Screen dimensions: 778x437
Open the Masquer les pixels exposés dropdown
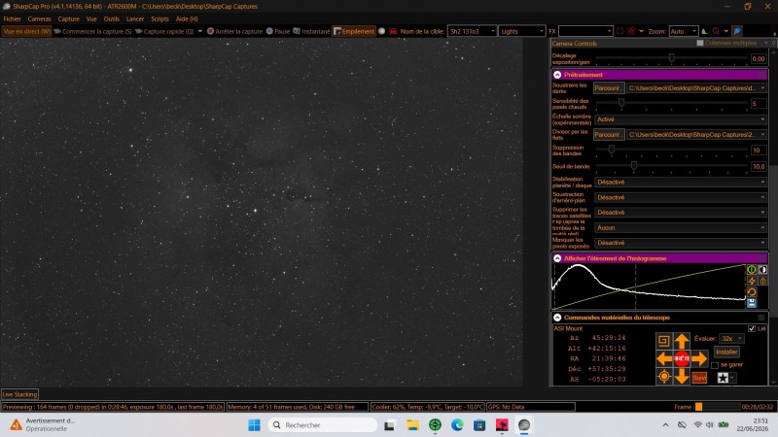680,243
